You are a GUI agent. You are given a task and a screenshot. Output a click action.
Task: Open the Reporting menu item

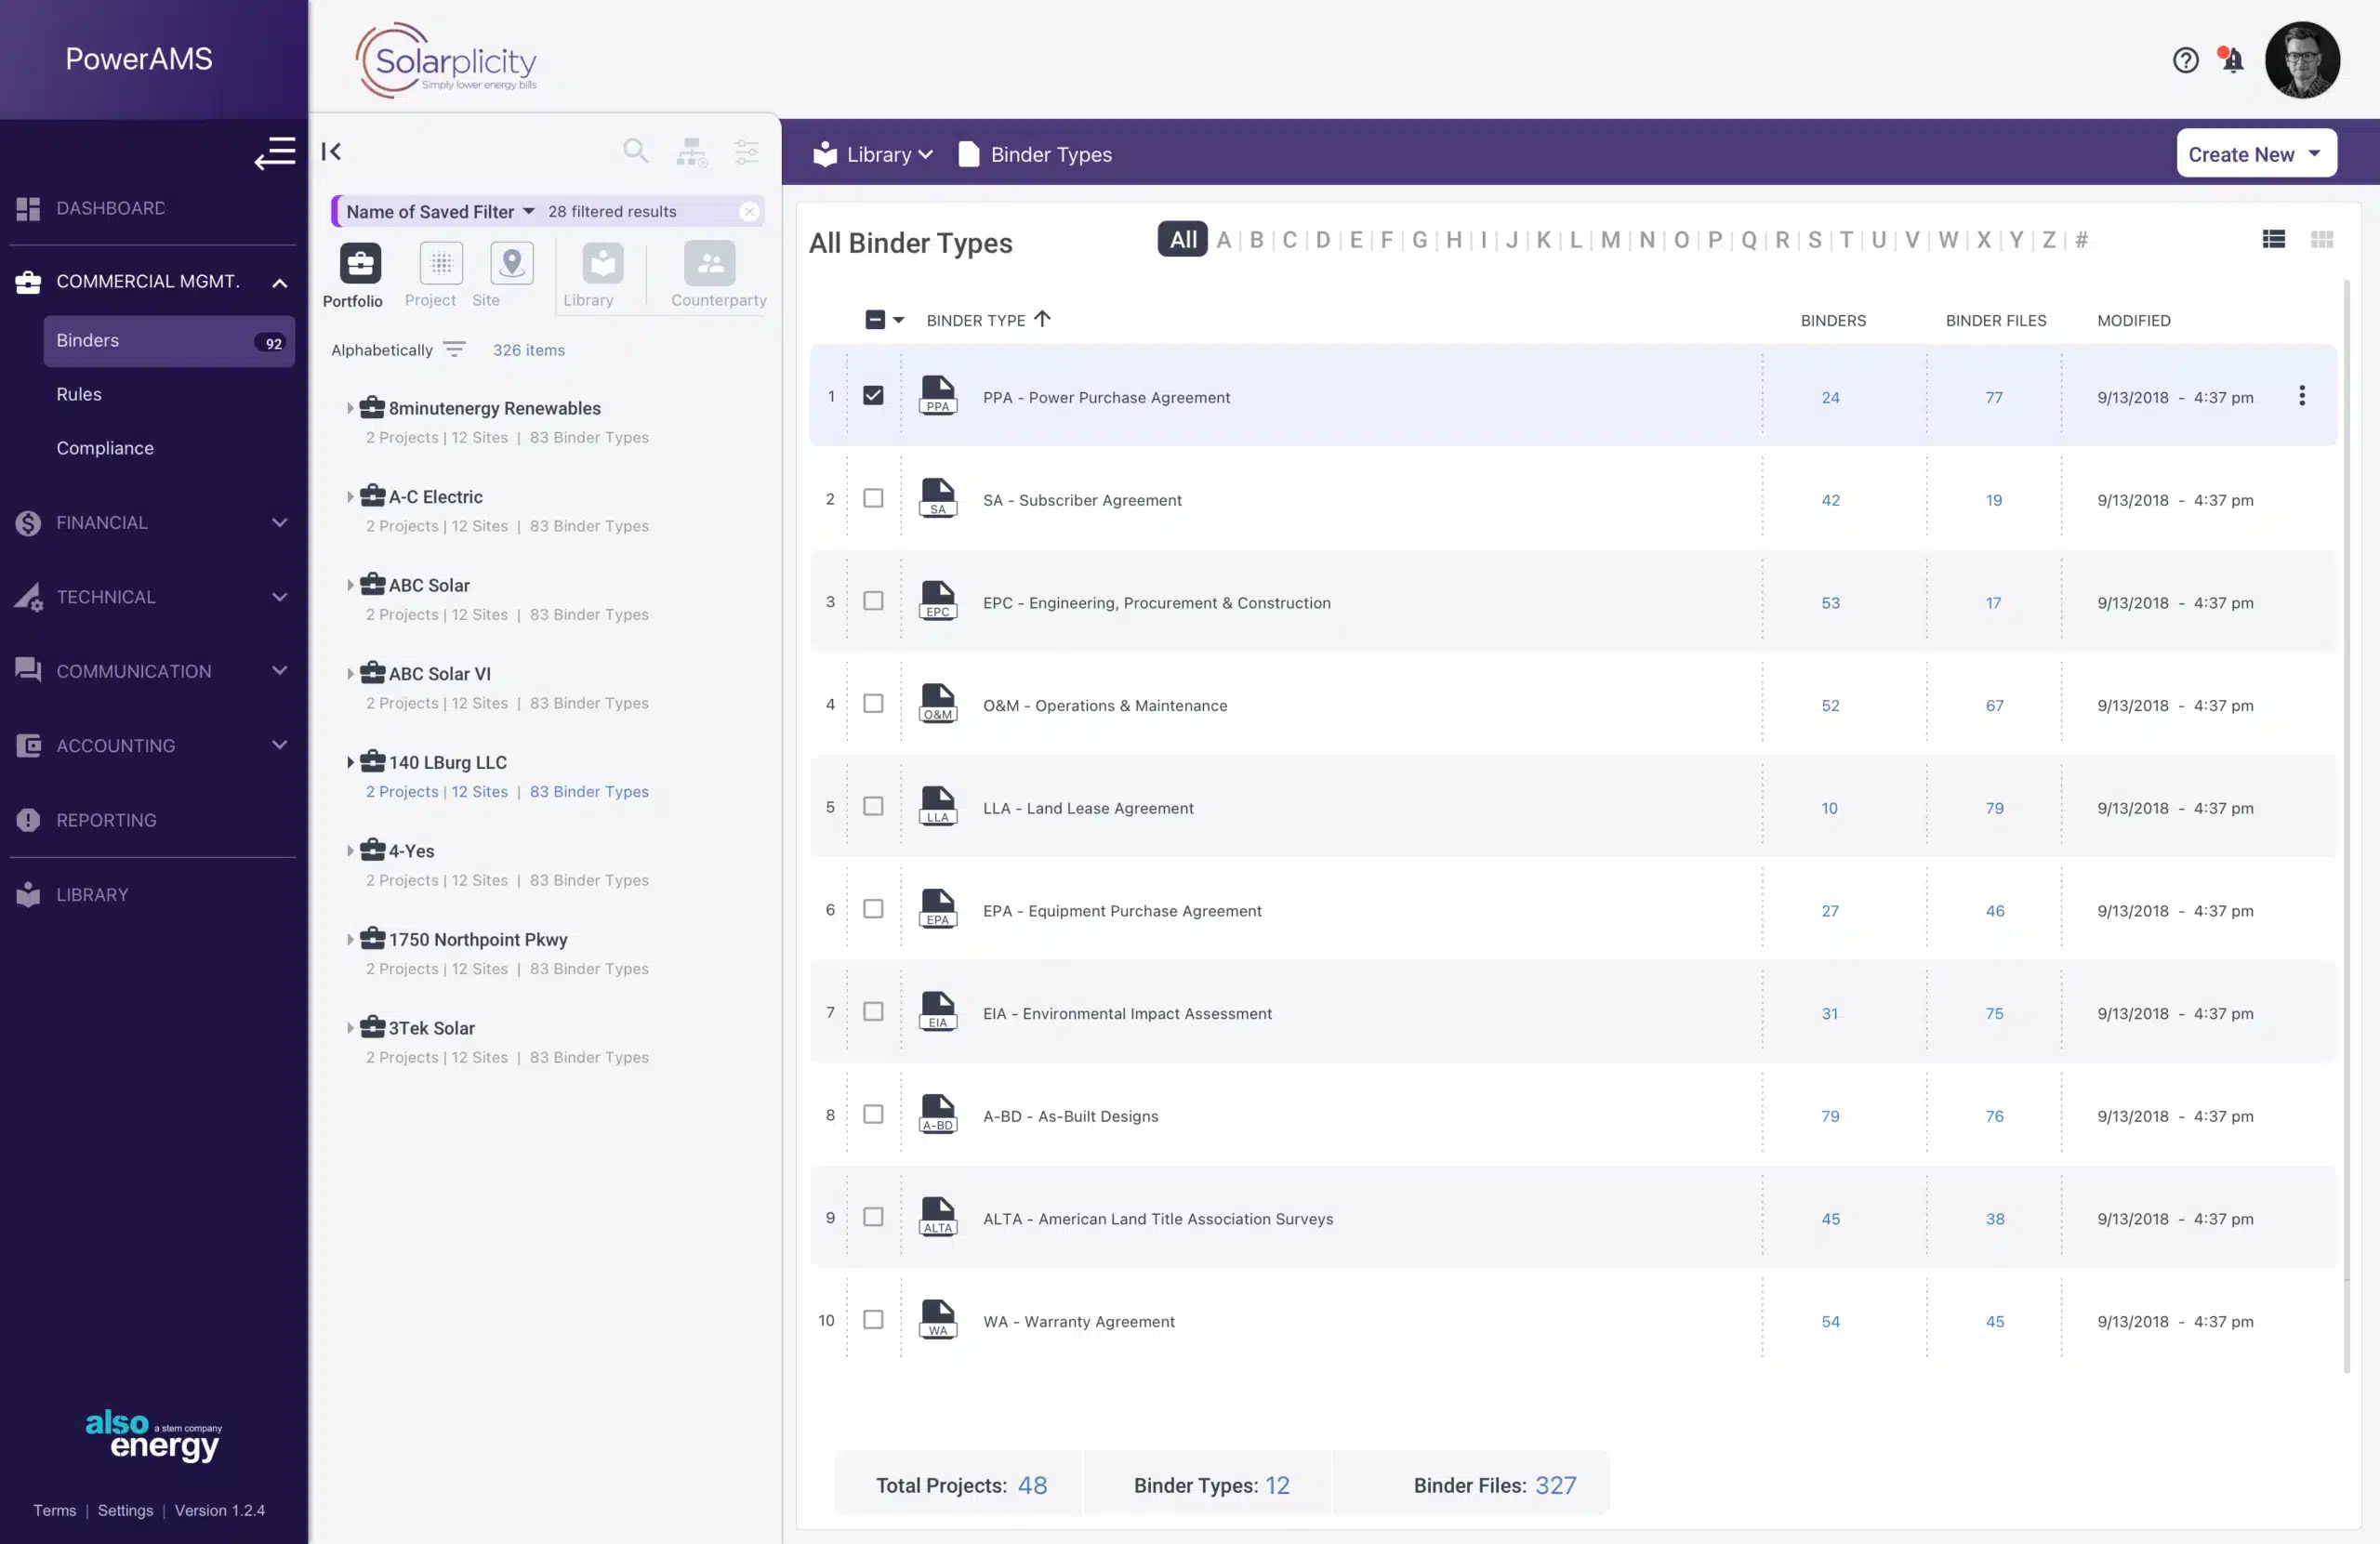[x=106, y=820]
